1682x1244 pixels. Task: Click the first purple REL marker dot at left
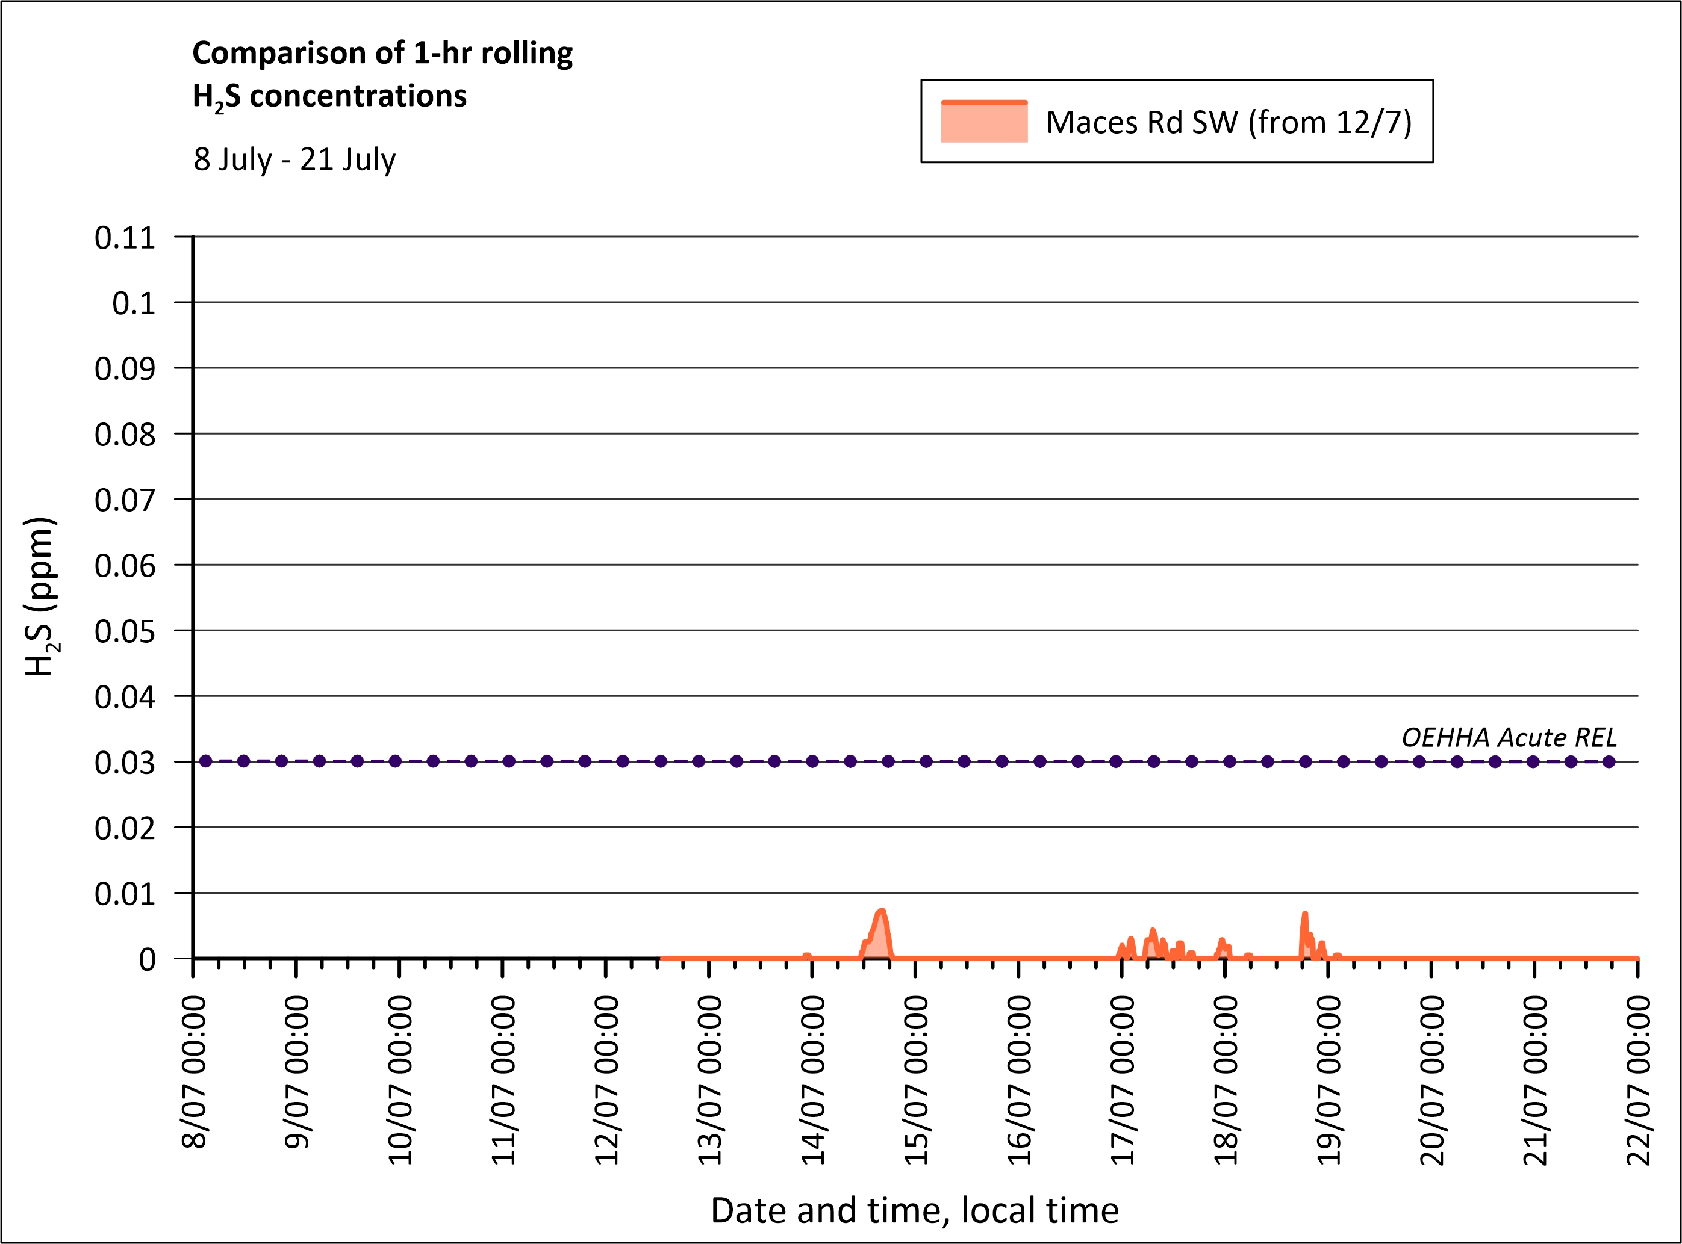click(206, 761)
